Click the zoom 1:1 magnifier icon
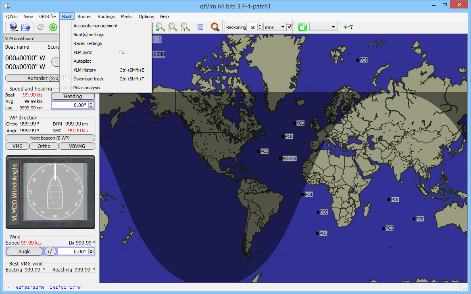This screenshot has width=471, height=294. coord(185,27)
